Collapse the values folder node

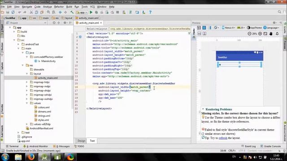point(27,103)
